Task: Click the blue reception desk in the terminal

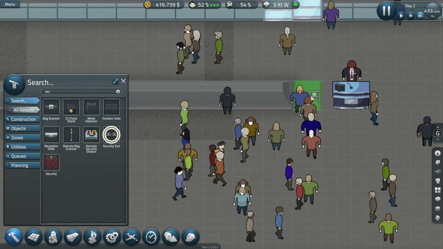Action: click(351, 95)
